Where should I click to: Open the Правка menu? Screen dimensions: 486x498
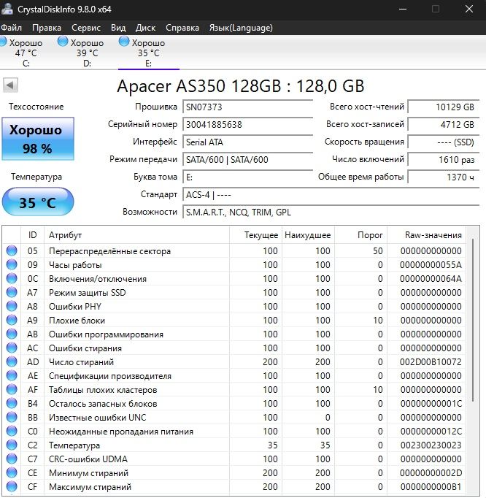[47, 28]
